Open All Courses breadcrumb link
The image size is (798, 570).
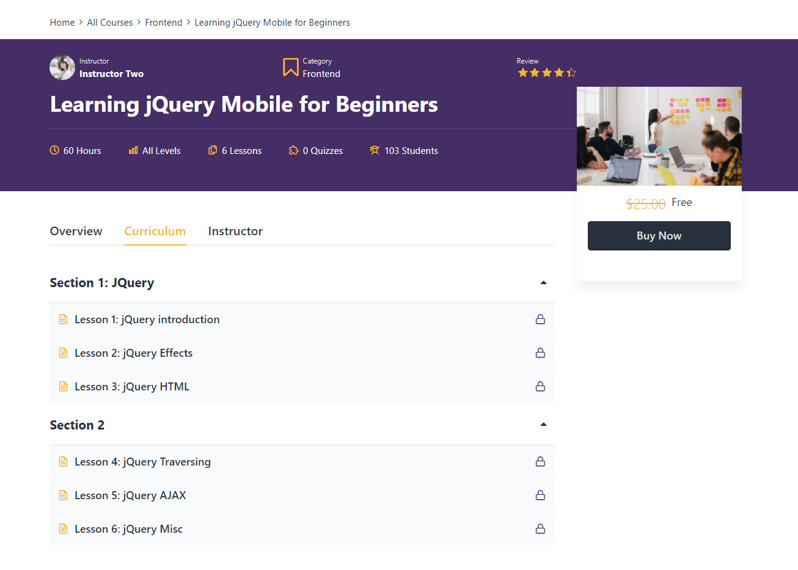point(110,23)
